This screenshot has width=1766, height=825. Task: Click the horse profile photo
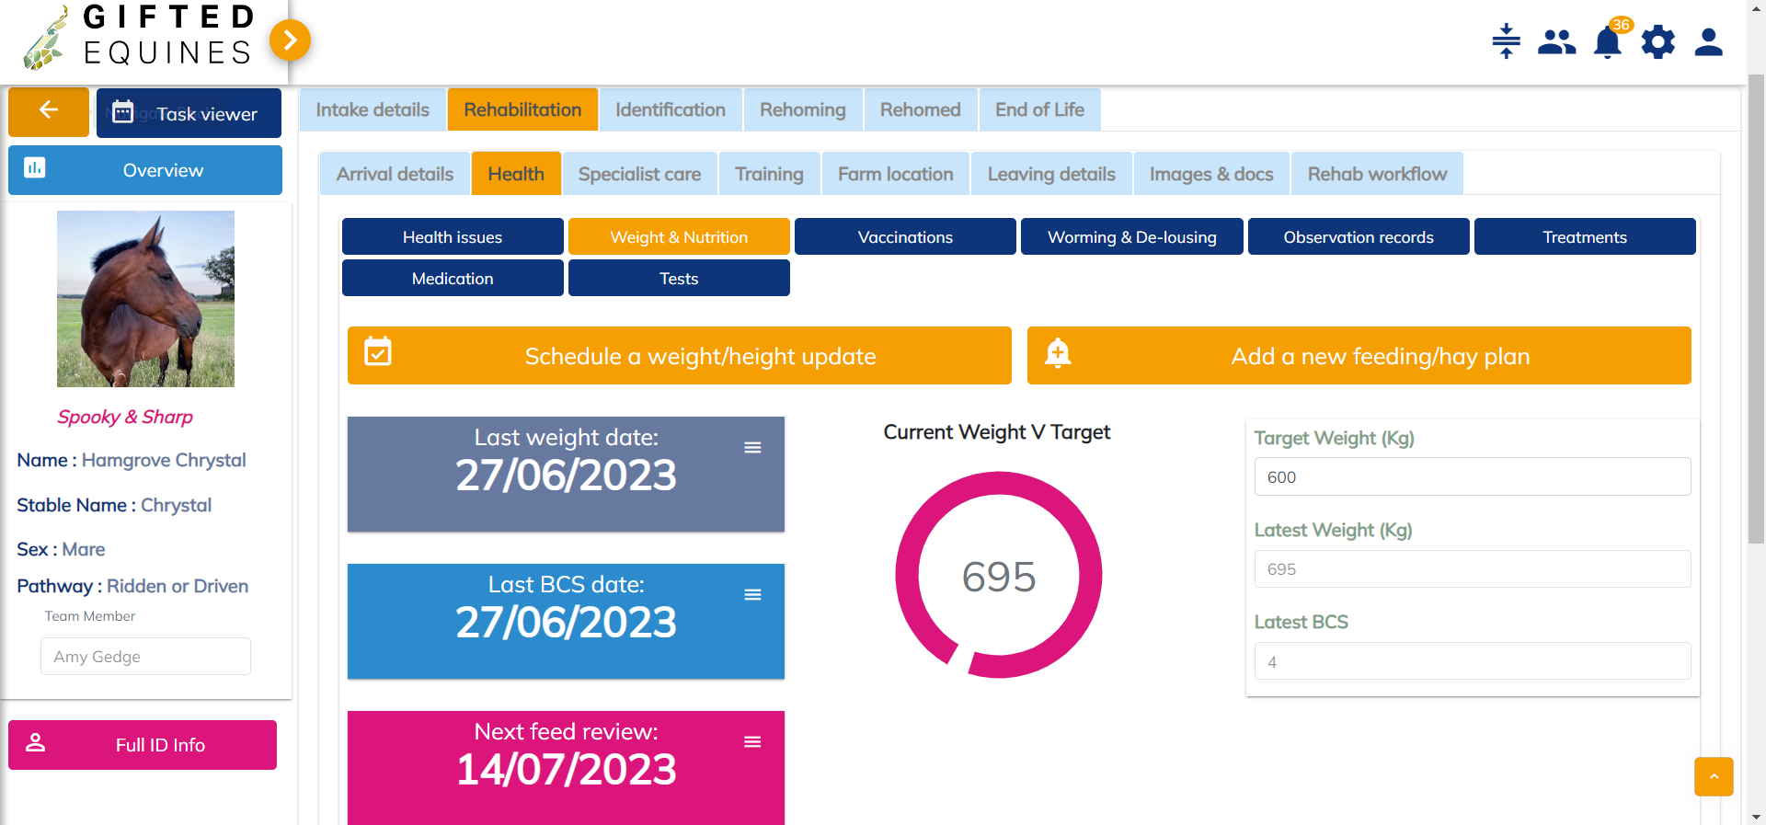coord(145,299)
